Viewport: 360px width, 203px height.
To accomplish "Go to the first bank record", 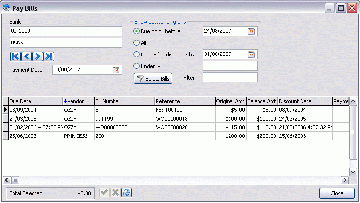I will pos(15,56).
